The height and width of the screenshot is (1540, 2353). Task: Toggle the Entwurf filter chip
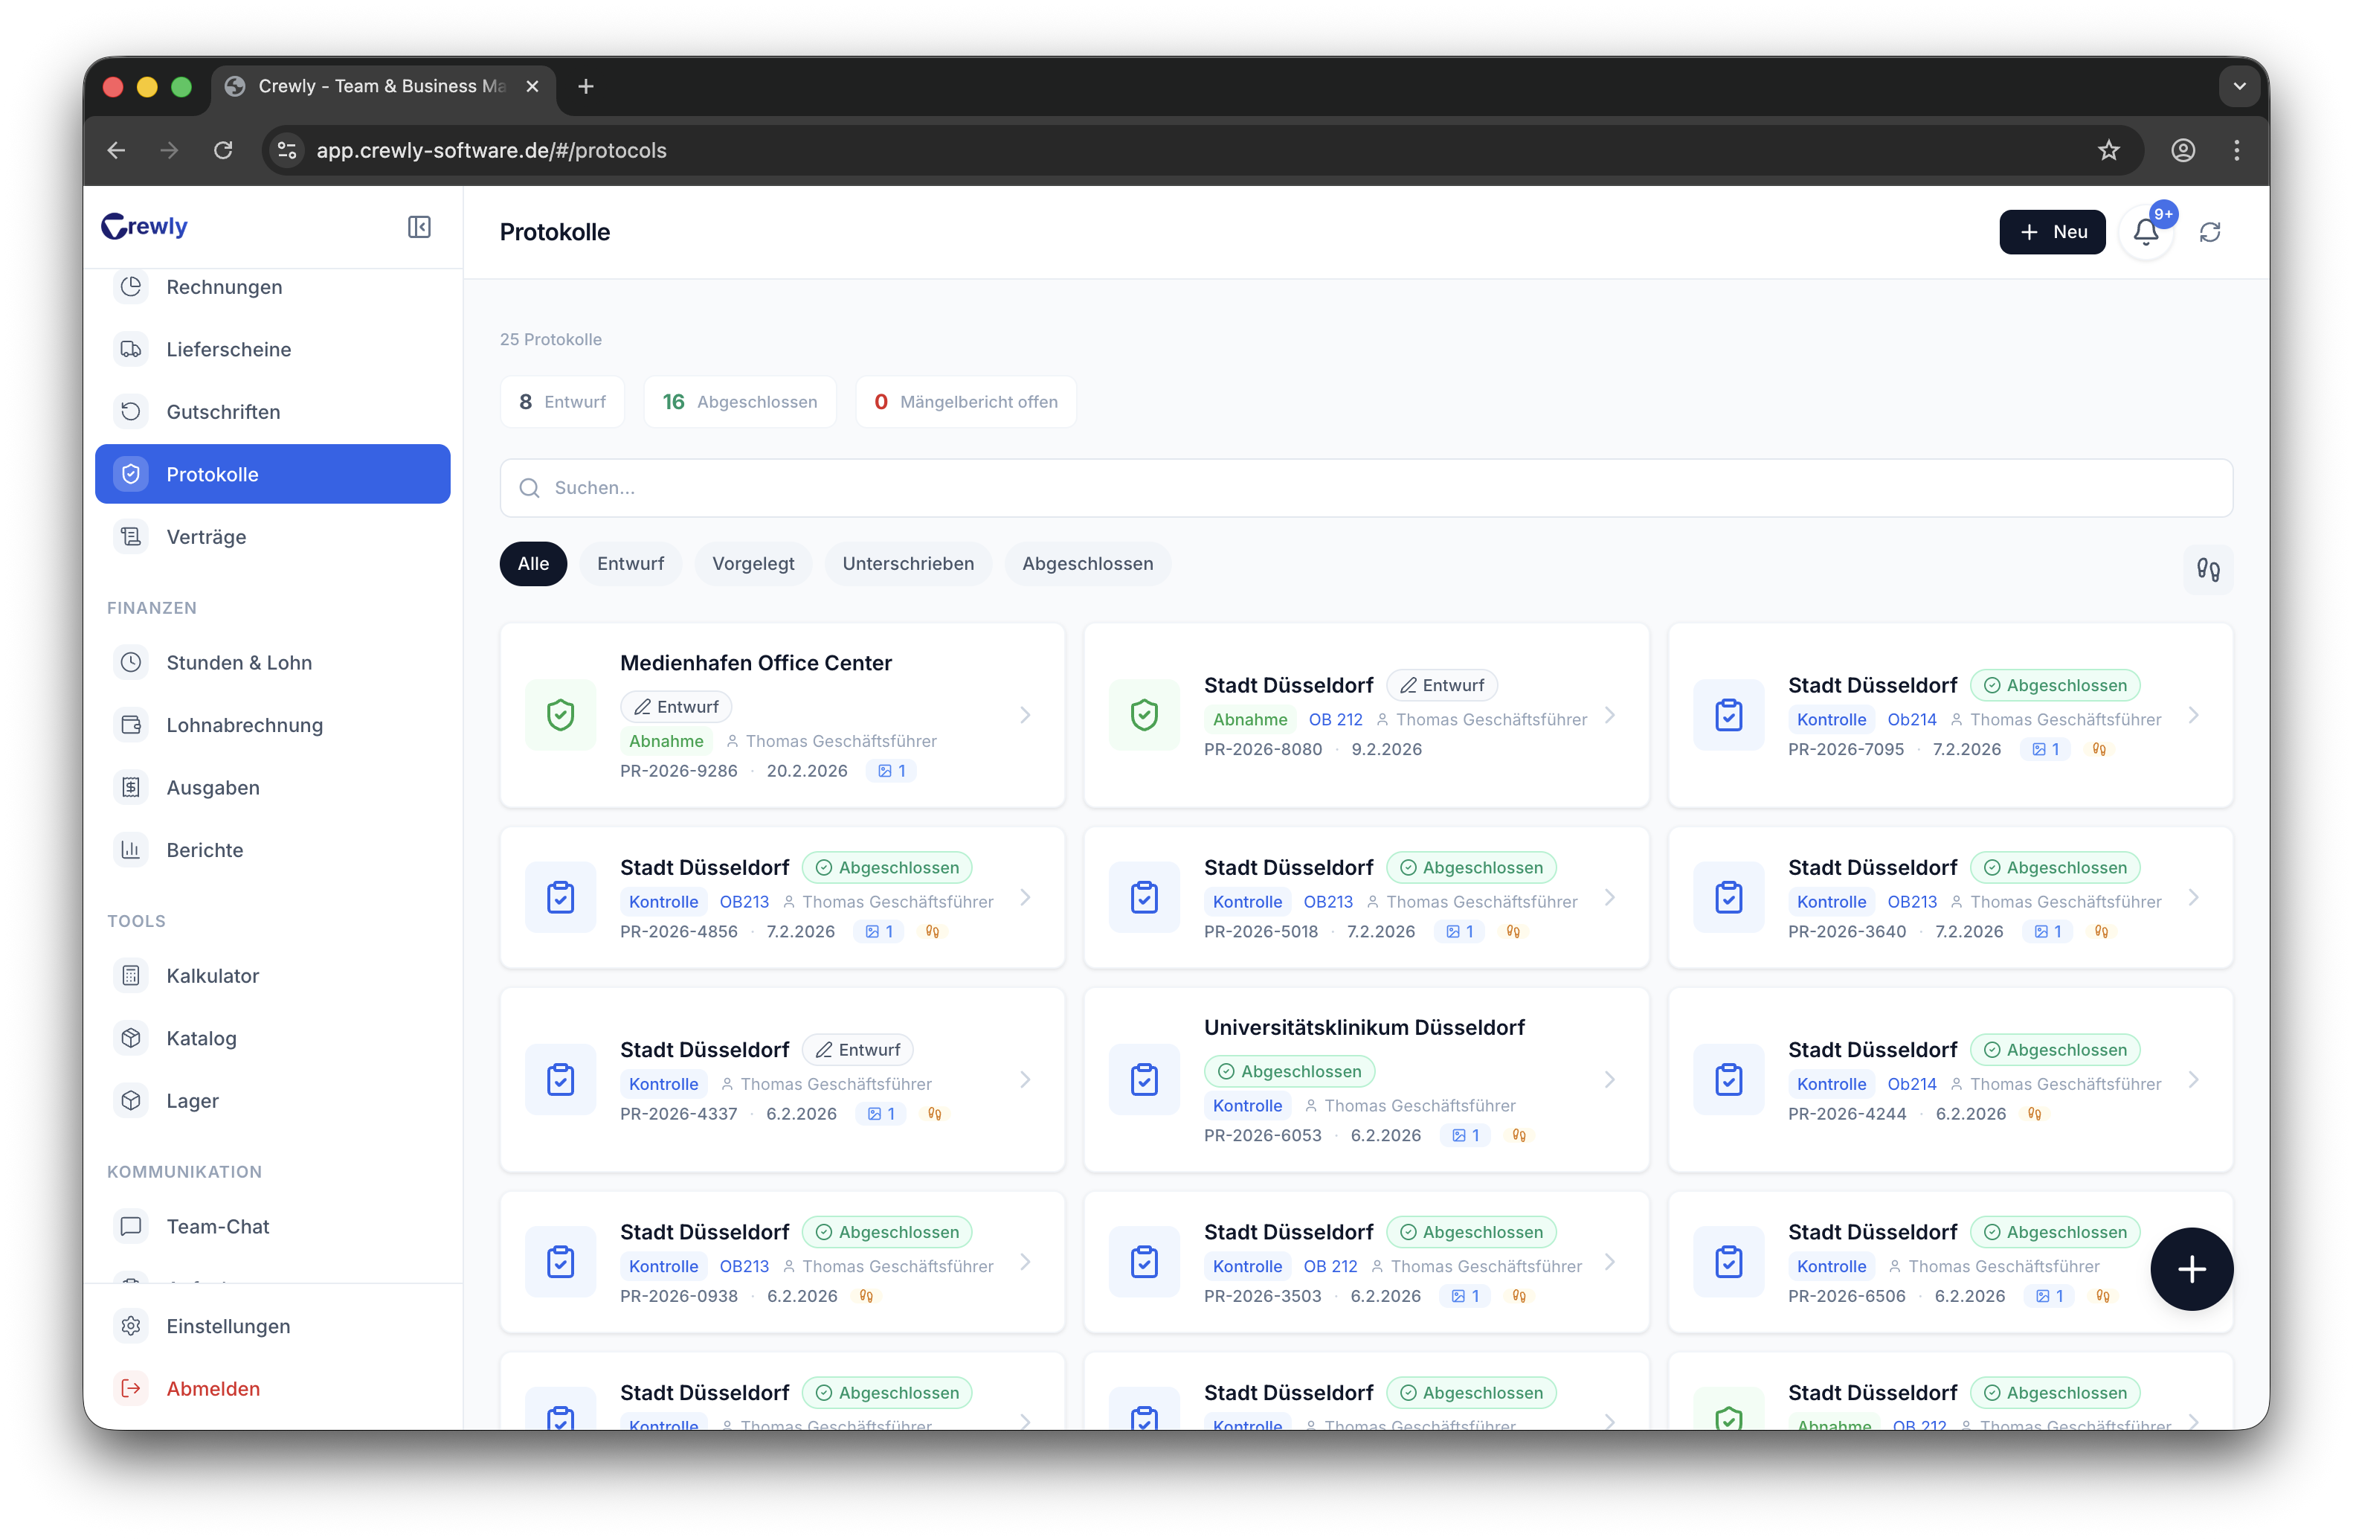(630, 564)
